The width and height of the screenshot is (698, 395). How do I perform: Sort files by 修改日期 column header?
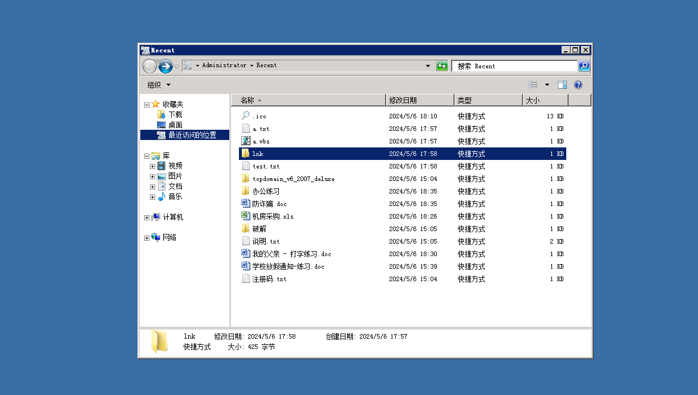pyautogui.click(x=420, y=100)
